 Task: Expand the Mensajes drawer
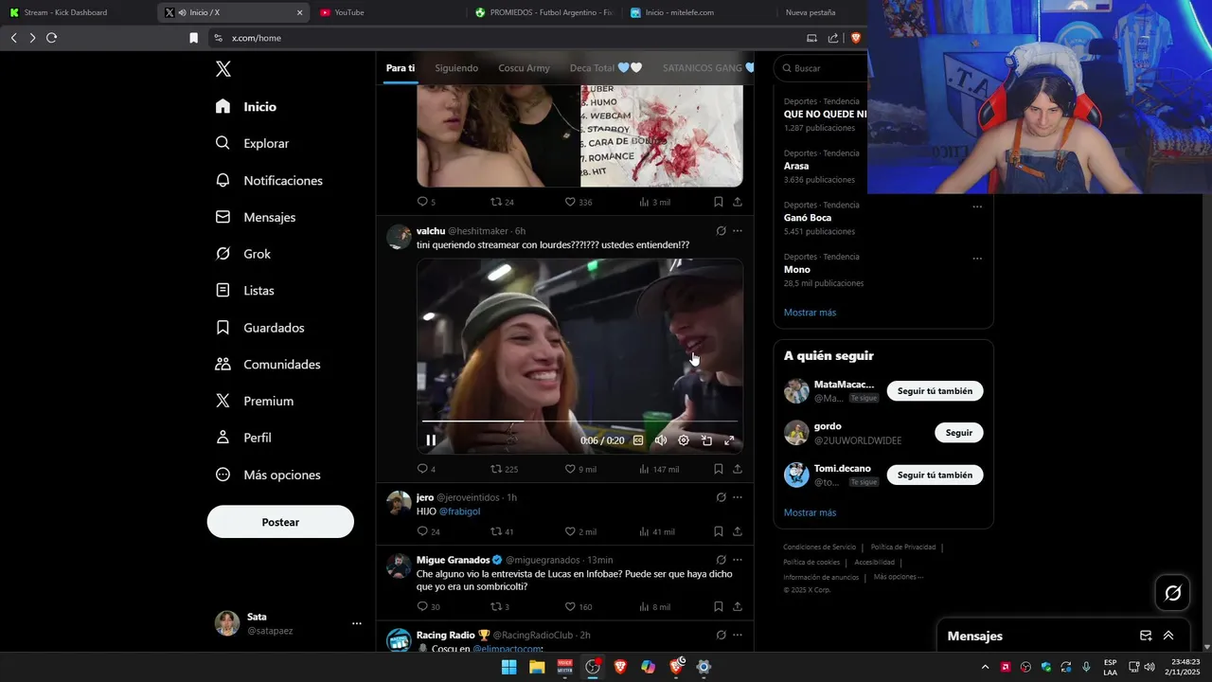click(1168, 636)
